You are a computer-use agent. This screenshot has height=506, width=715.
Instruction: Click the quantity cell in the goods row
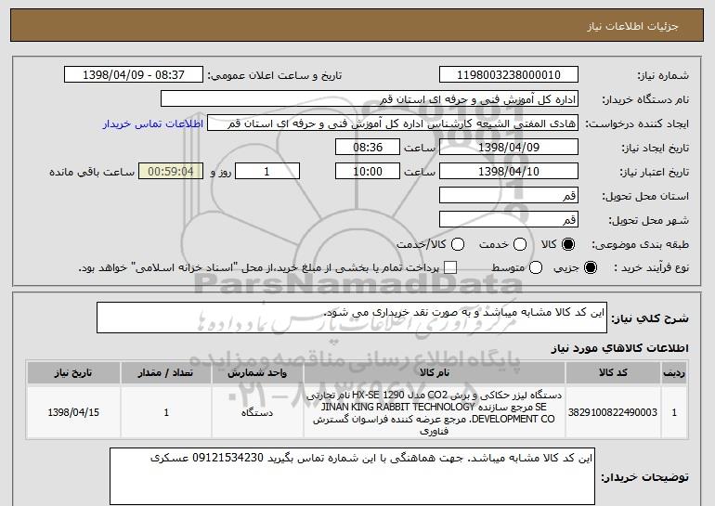[166, 412]
